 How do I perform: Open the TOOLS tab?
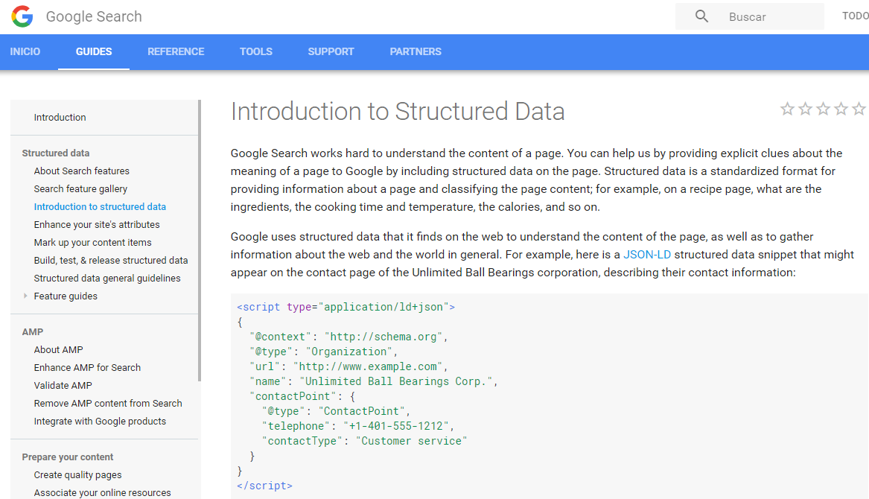pos(256,51)
